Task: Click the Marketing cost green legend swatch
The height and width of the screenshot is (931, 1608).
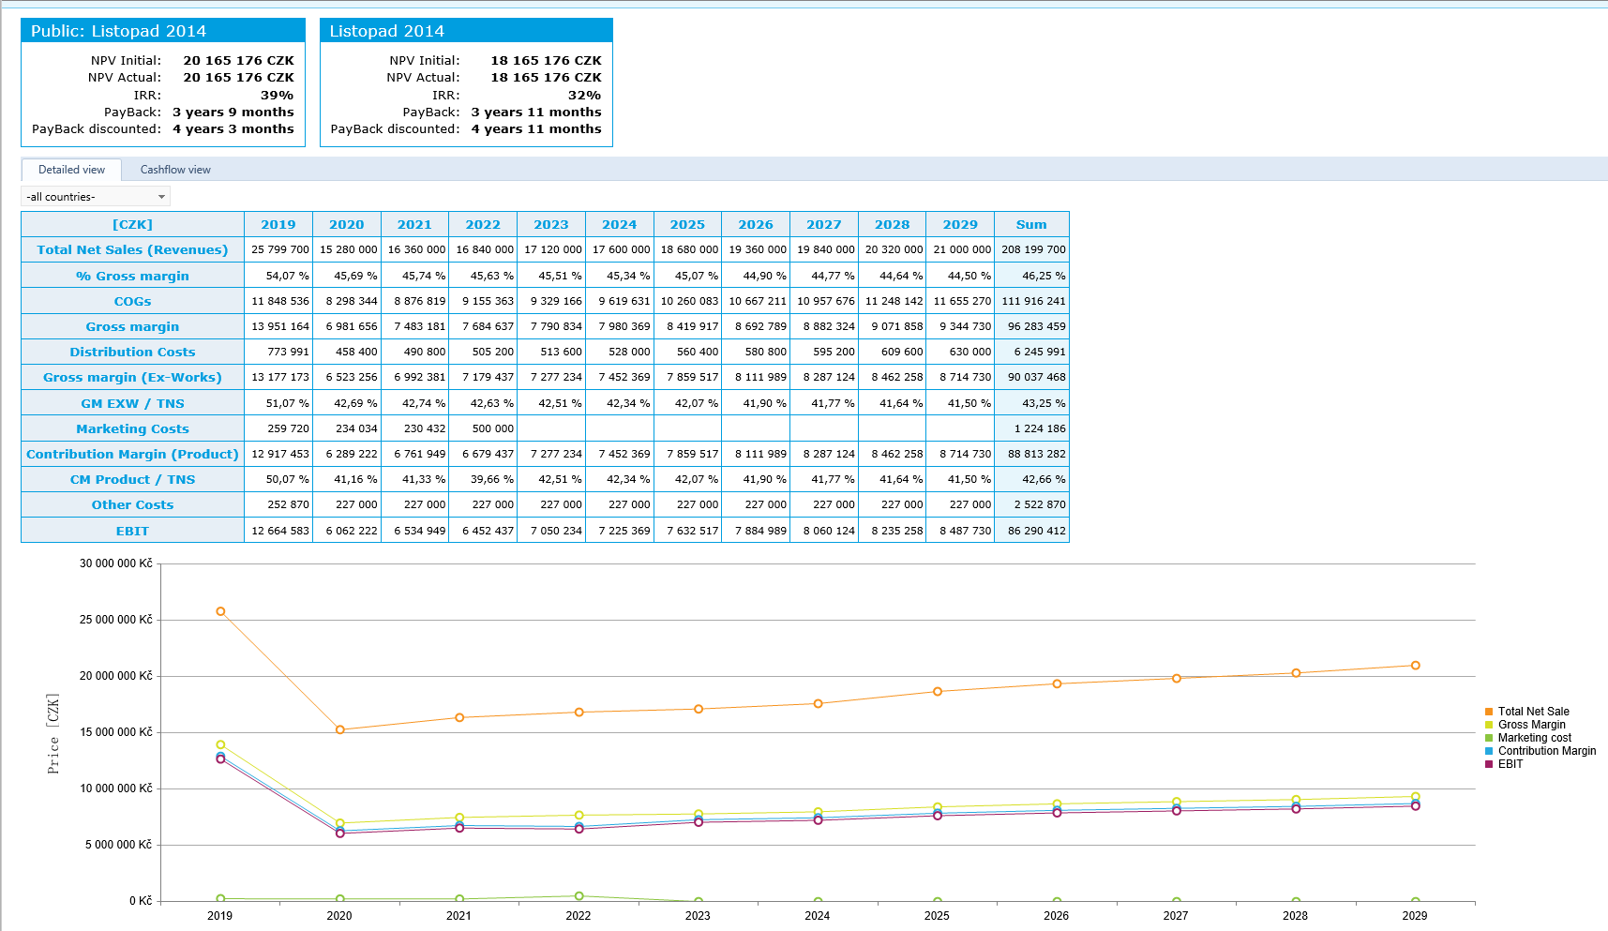Action: click(1489, 738)
